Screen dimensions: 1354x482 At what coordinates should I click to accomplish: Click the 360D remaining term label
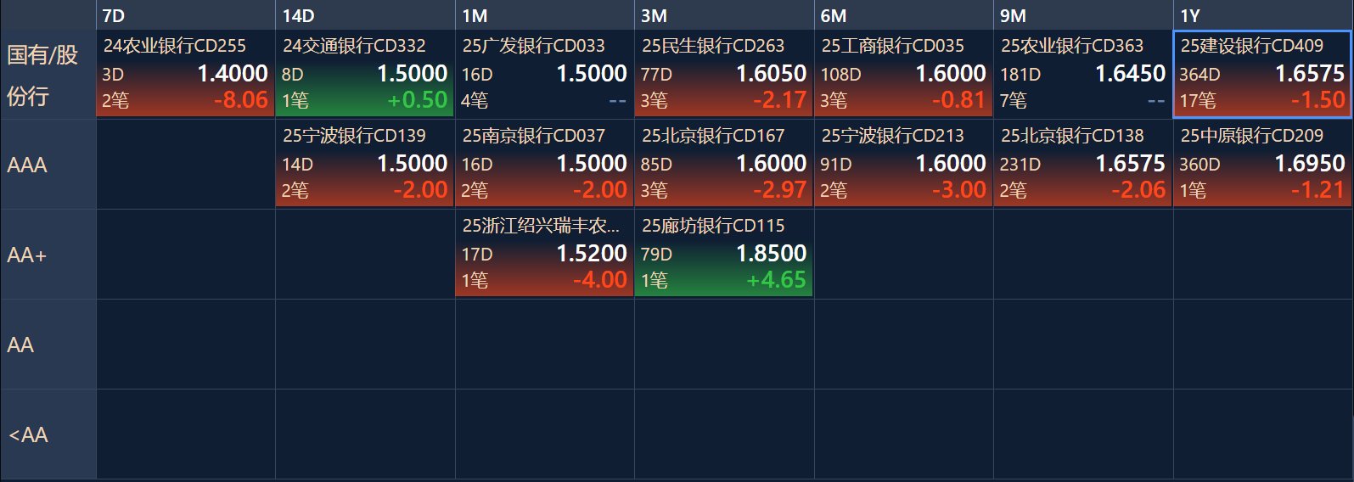coord(1199,165)
